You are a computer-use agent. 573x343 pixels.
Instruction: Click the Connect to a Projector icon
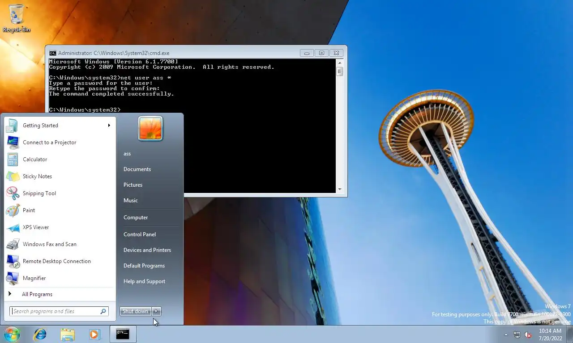point(12,142)
